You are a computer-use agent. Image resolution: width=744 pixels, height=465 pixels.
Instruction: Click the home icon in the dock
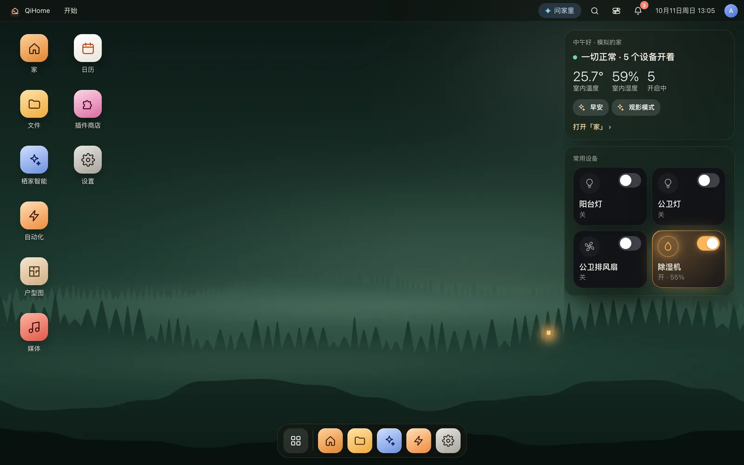coord(330,441)
